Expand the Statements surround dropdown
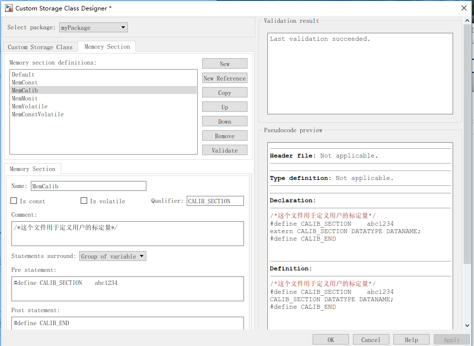Image resolution: width=474 pixels, height=346 pixels. click(113, 257)
